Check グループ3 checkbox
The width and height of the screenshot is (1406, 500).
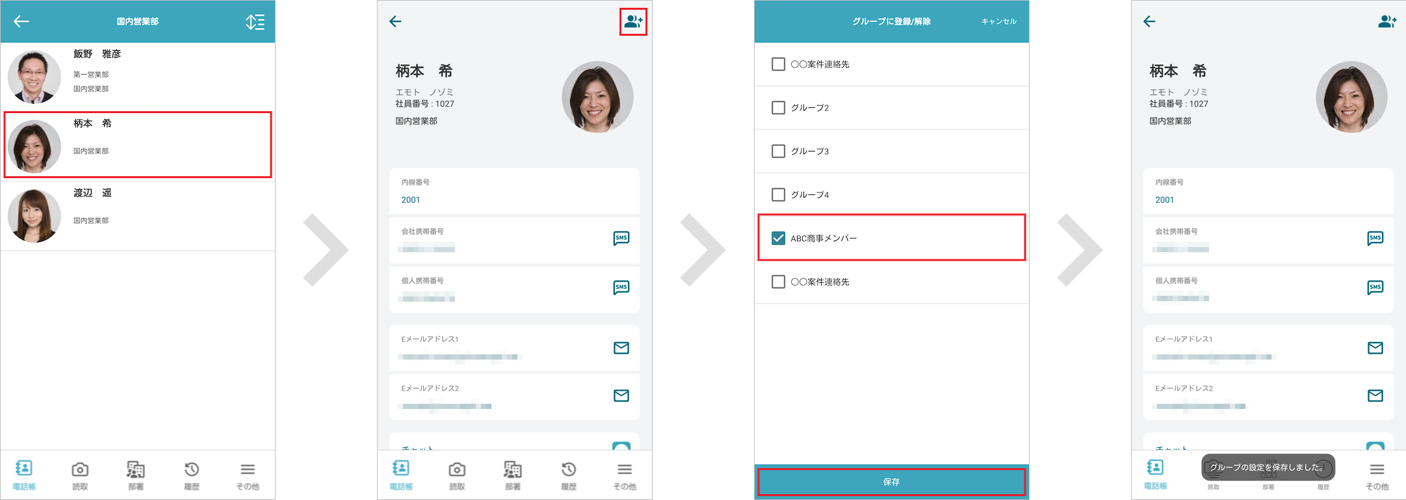pos(778,151)
